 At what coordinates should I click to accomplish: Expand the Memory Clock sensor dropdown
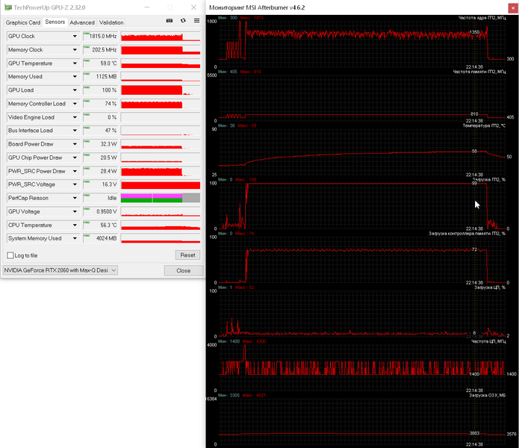tap(75, 49)
